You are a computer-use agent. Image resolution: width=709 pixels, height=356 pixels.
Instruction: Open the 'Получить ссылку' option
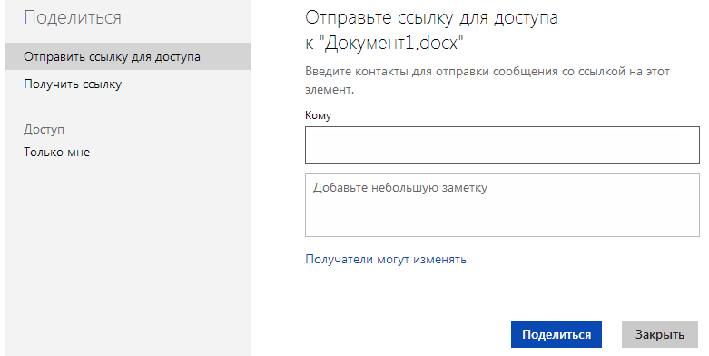click(x=73, y=84)
